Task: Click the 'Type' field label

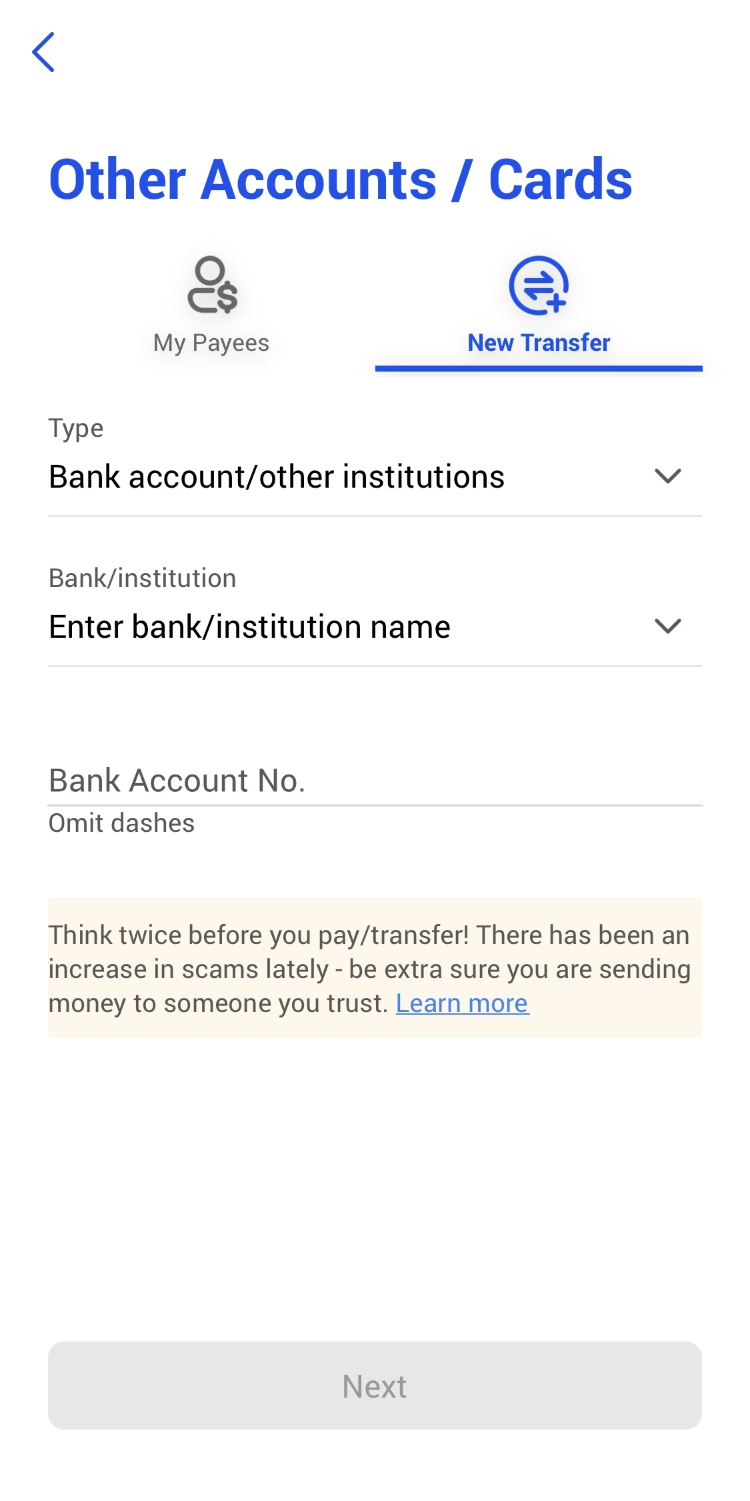Action: [x=76, y=428]
